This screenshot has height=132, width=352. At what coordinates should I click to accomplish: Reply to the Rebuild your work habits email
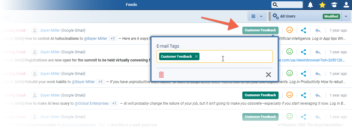coord(318,74)
